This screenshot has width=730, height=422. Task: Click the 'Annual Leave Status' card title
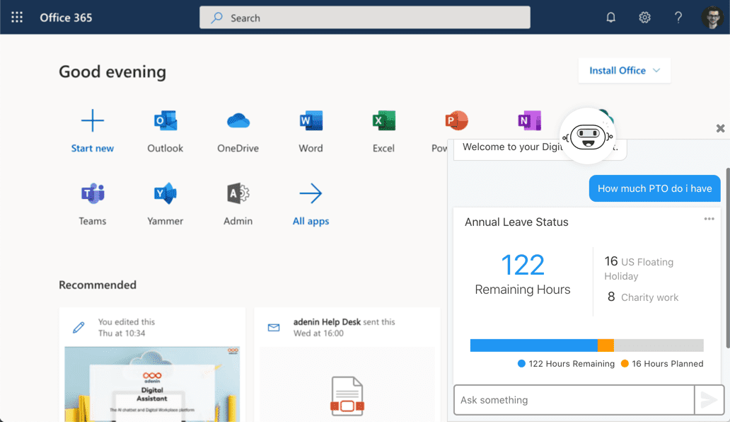(x=516, y=222)
